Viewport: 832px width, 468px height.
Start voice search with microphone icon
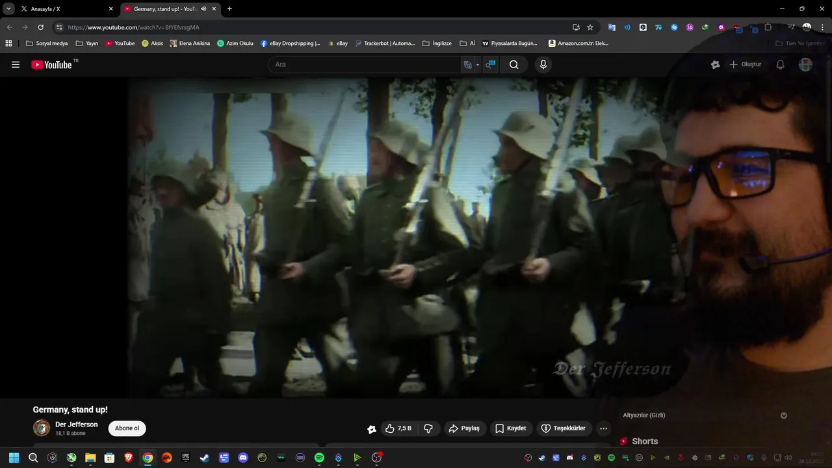(543, 64)
